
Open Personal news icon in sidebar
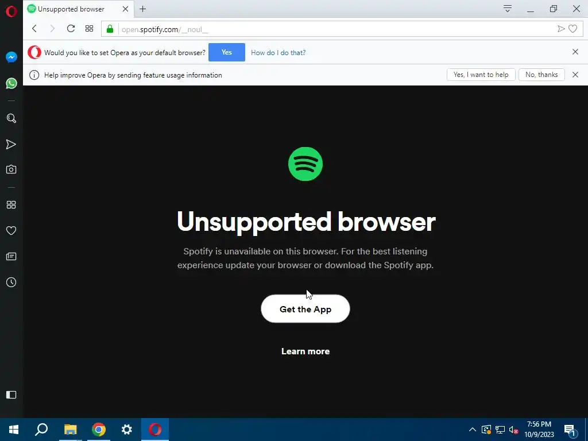[x=11, y=257]
